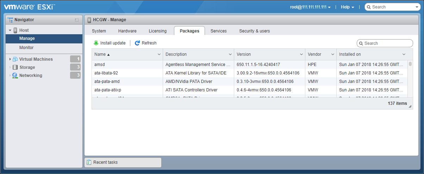Image resolution: width=424 pixels, height=174 pixels.
Task: Click magnifier icon in packages search
Action: (361, 43)
